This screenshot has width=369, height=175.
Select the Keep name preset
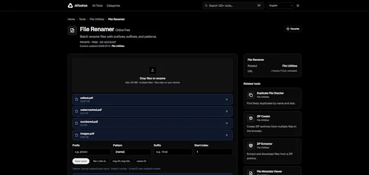click(81, 161)
